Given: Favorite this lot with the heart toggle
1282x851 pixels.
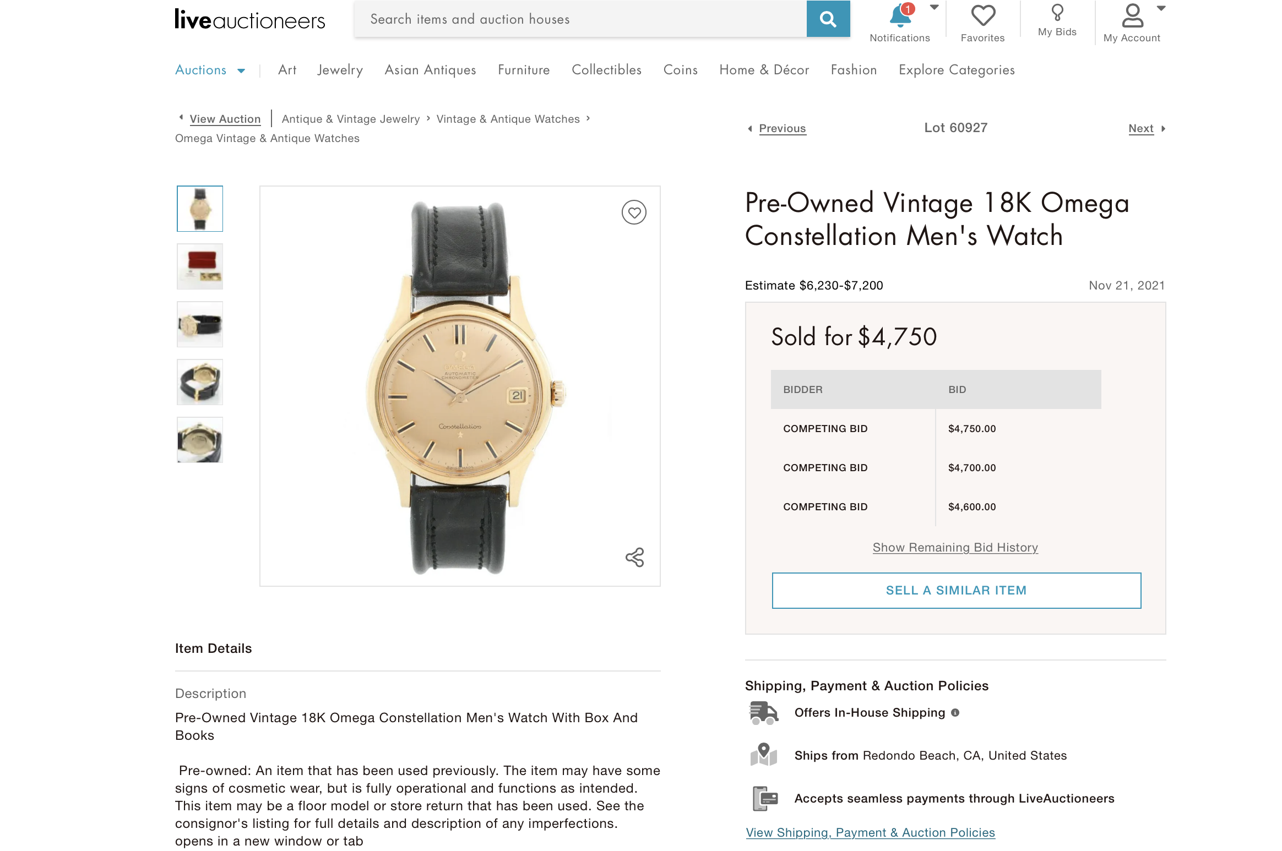Looking at the screenshot, I should [634, 212].
